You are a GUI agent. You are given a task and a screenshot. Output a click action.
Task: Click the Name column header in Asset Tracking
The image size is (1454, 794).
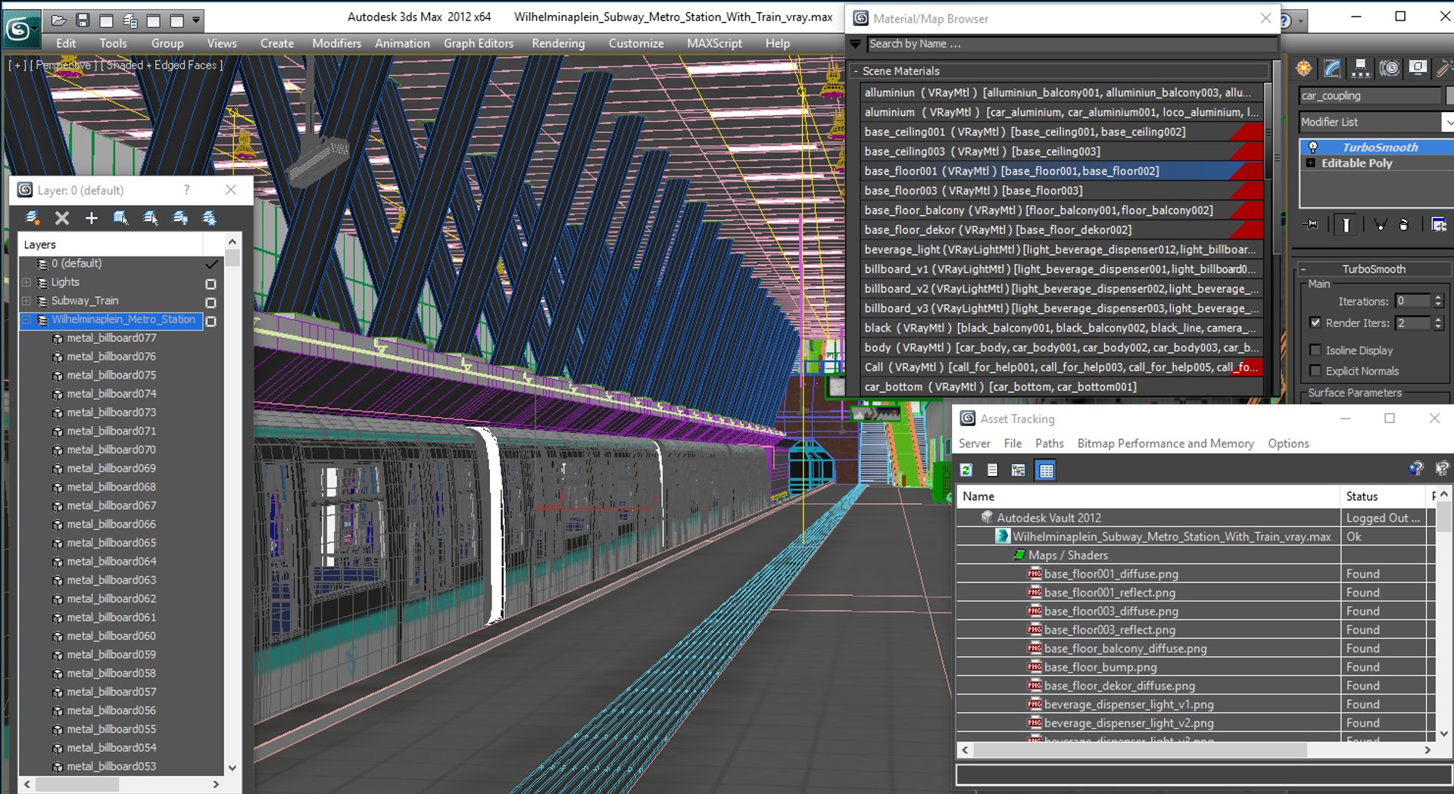(x=1148, y=497)
